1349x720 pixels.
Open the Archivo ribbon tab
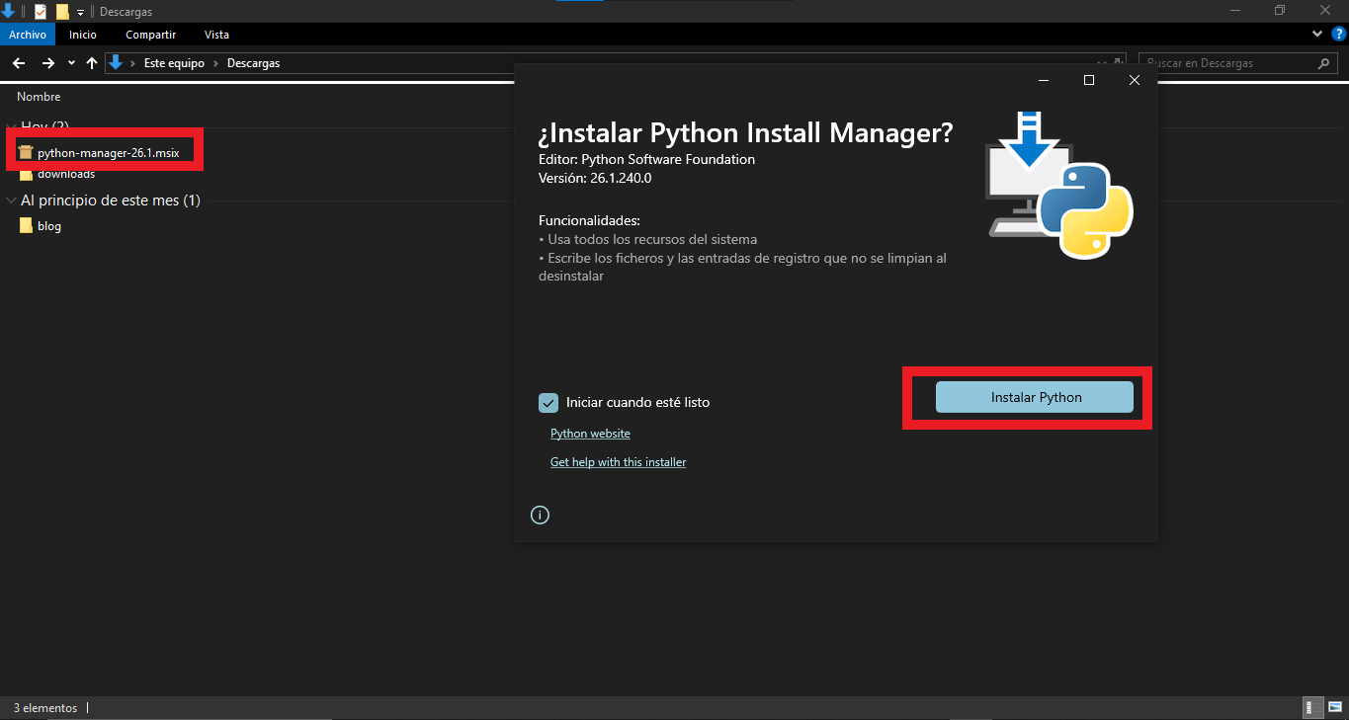pos(28,35)
